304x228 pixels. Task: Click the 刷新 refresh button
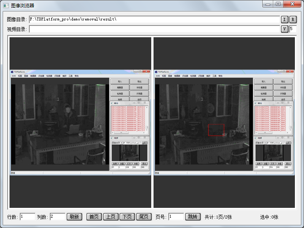[74, 217]
